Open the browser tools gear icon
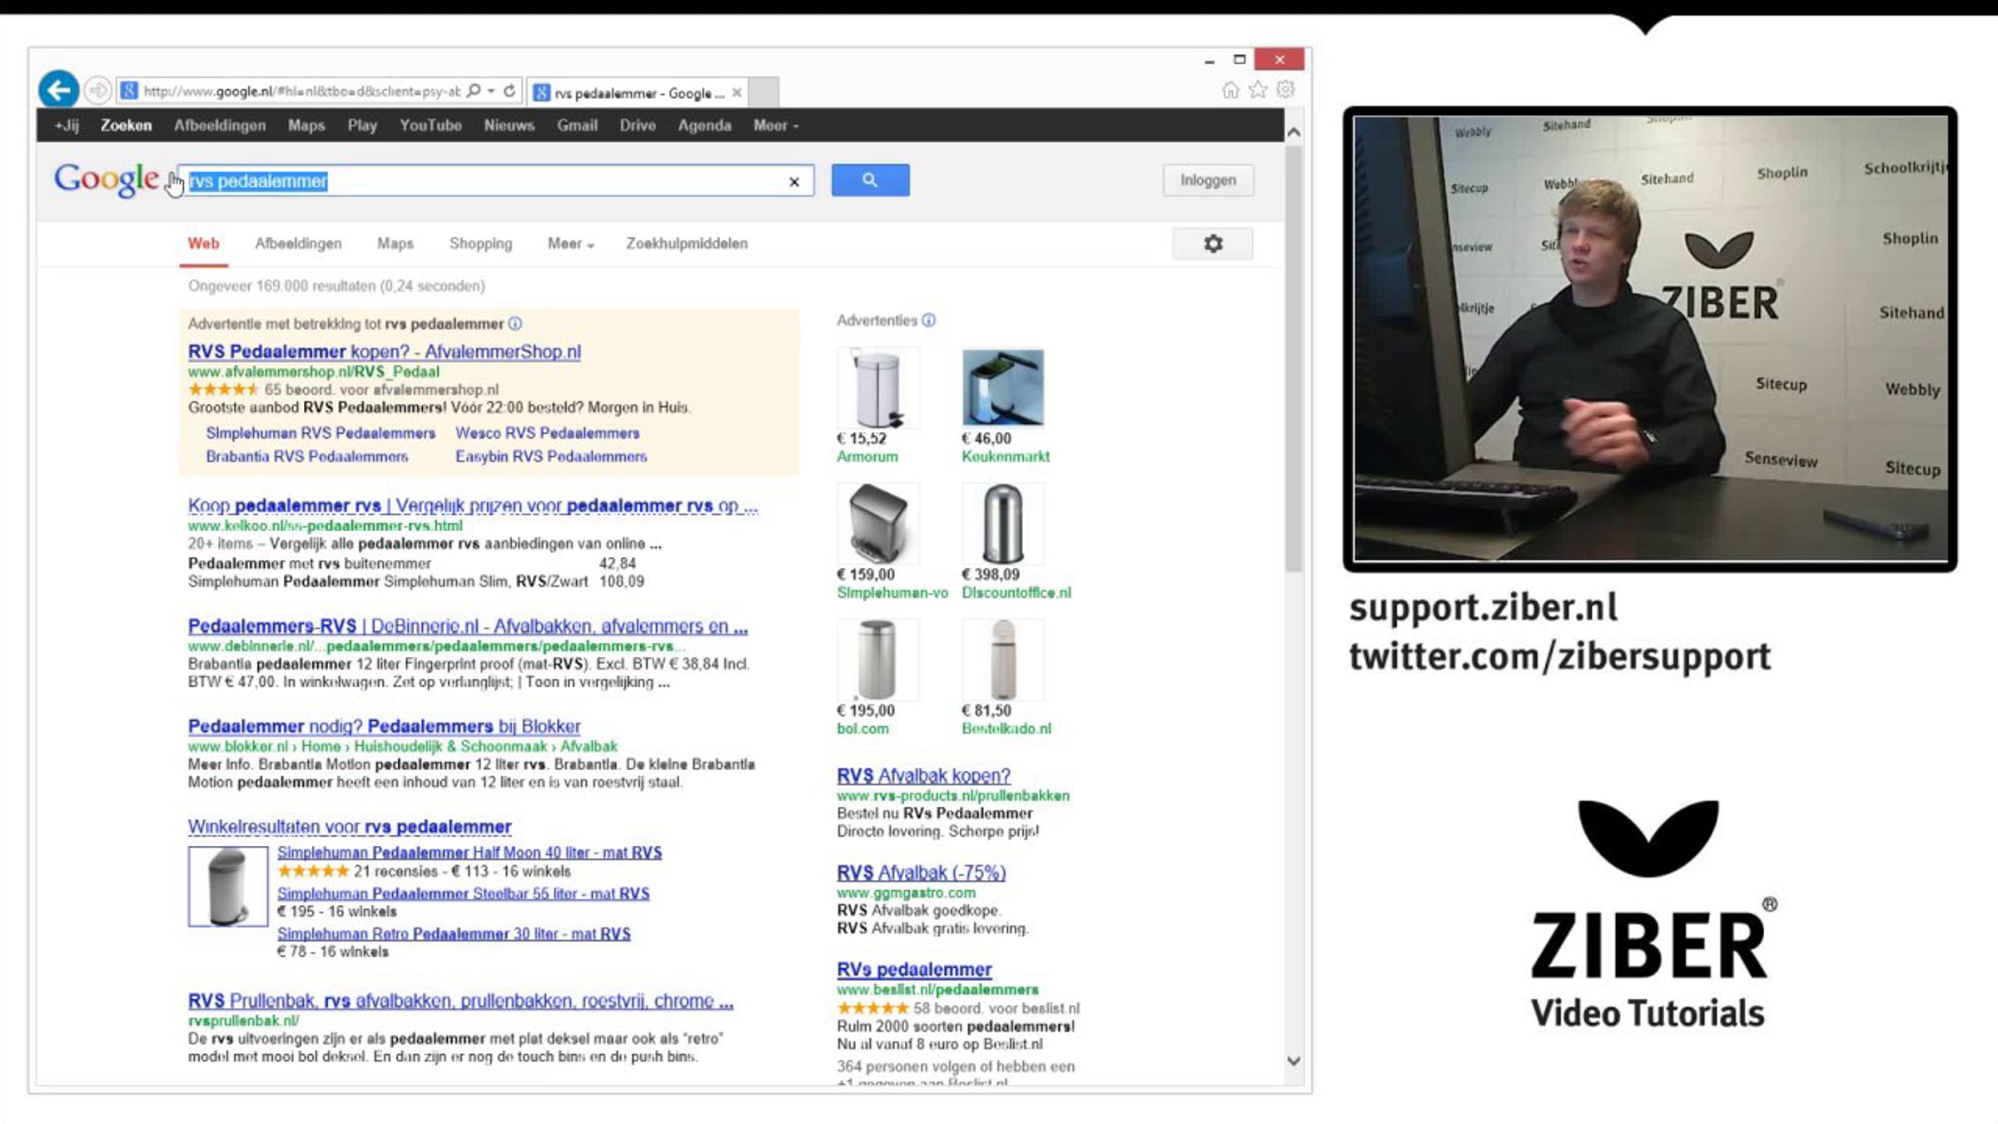Viewport: 1998px width, 1124px height. tap(1286, 89)
